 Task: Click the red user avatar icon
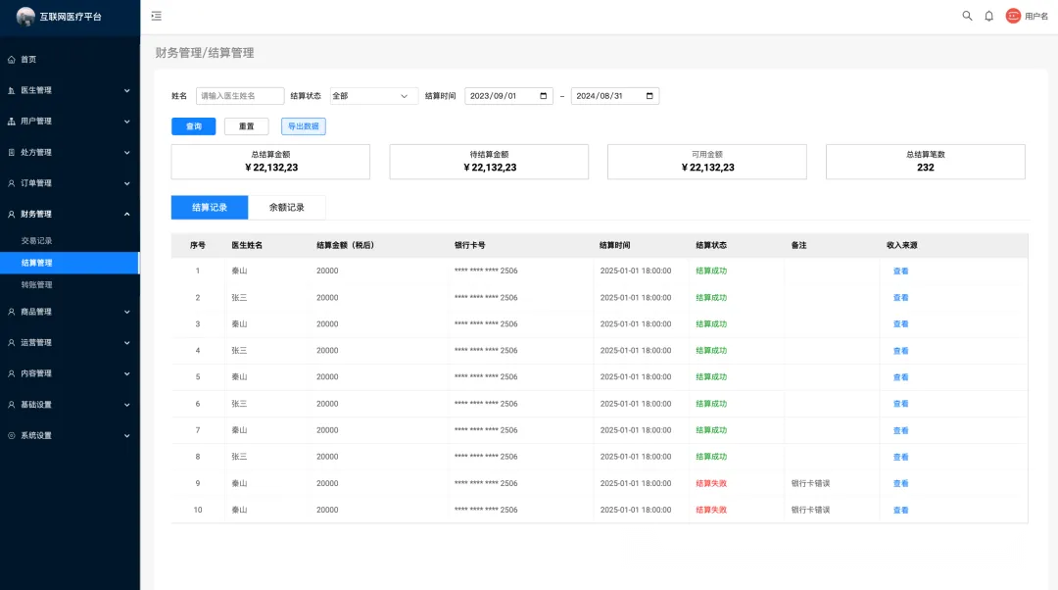(x=1013, y=16)
